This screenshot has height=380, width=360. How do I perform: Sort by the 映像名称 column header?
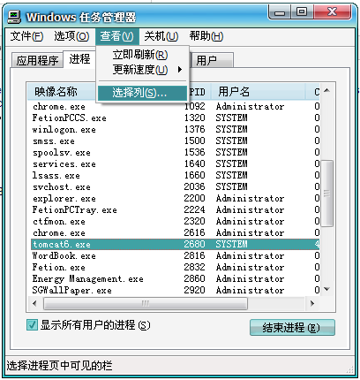coord(62,92)
